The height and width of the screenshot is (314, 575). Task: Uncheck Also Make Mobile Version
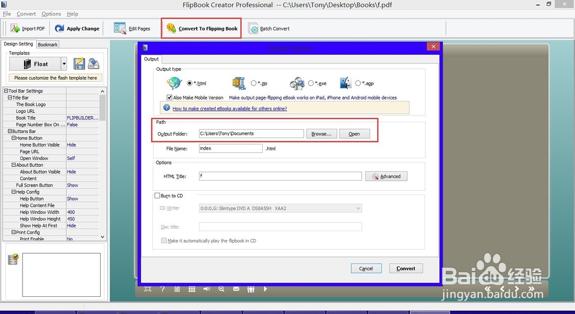tap(169, 98)
